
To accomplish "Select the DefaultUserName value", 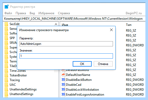I will pos(78,75).
